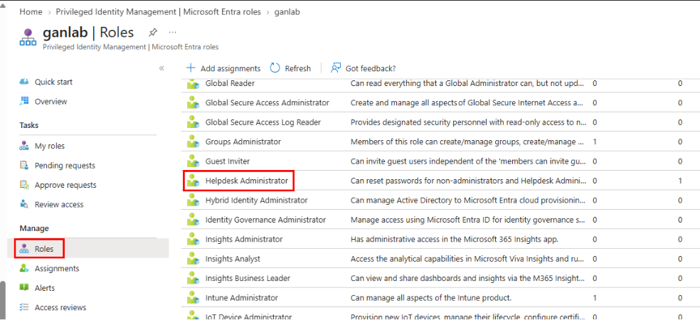The image size is (700, 320).
Task: Click Insights Business Leader role icon
Action: [x=193, y=278]
